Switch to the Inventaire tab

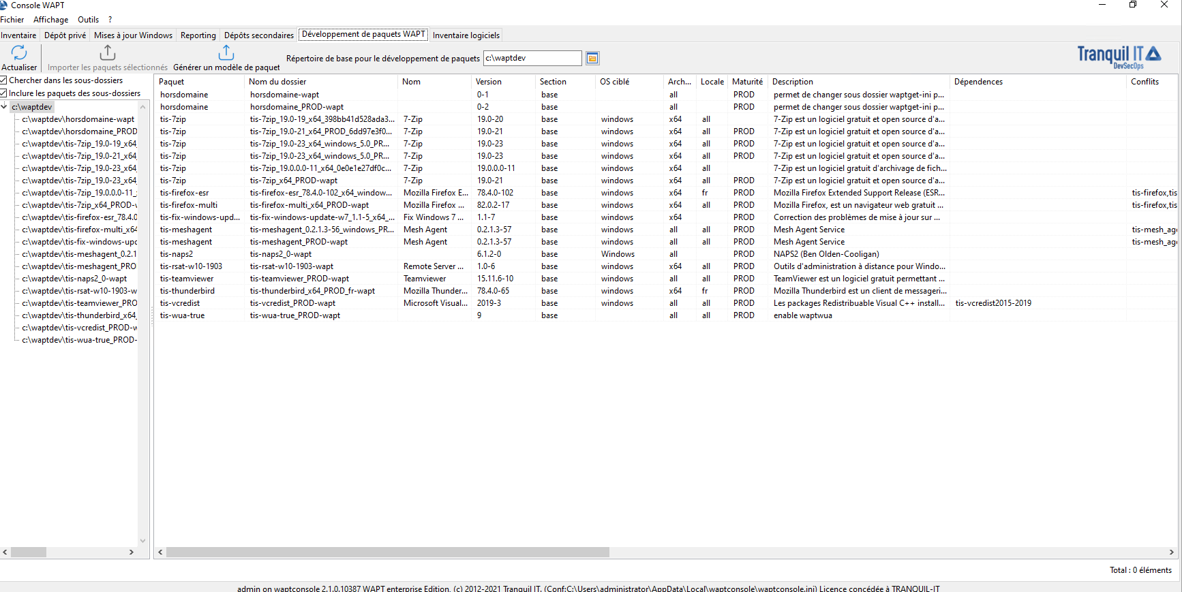(18, 35)
